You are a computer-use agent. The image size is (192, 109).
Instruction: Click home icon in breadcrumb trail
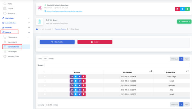(37, 29)
